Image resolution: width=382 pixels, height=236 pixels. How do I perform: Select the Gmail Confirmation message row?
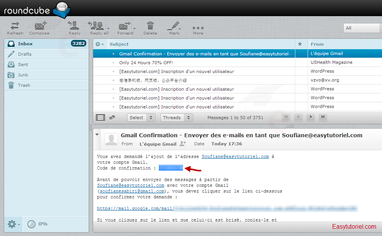[x=237, y=53]
